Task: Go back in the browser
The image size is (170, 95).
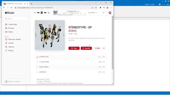Action: point(4,8)
